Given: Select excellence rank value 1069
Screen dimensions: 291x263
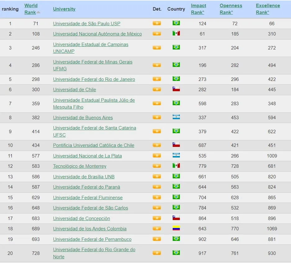Looking at the screenshot, I should point(272,228).
